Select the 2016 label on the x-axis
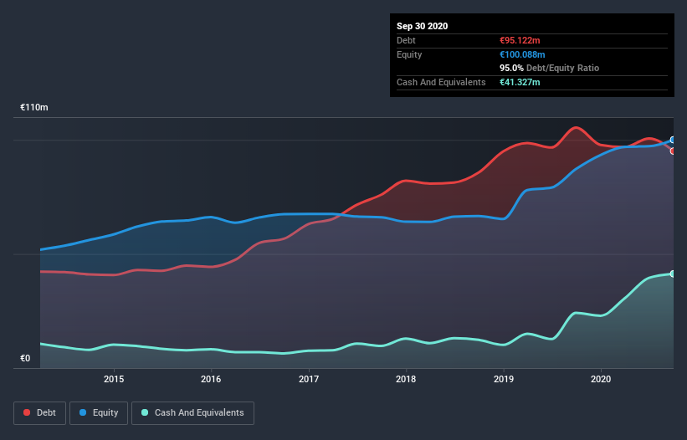The width and height of the screenshot is (687, 440). tap(211, 379)
